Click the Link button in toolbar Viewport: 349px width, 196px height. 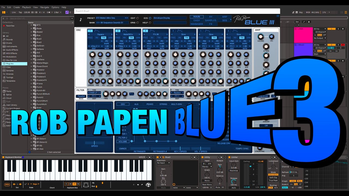[14, 12]
